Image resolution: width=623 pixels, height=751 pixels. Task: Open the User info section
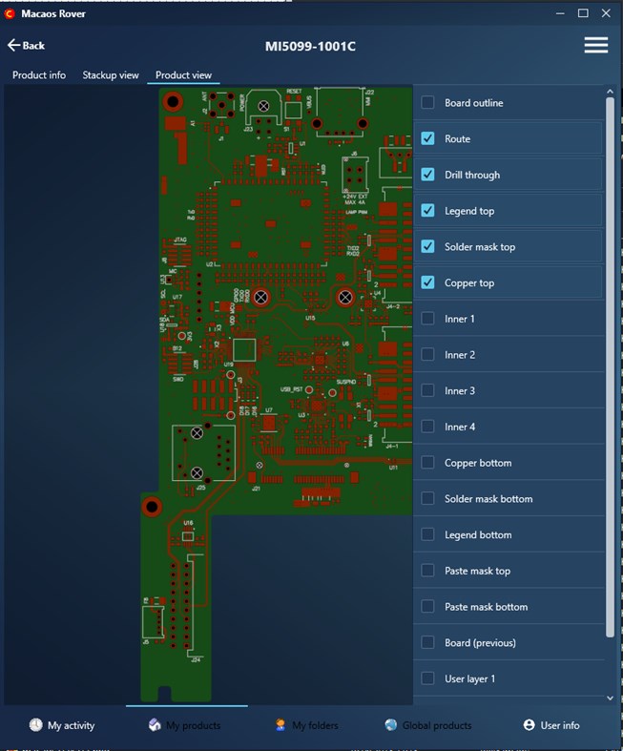551,725
